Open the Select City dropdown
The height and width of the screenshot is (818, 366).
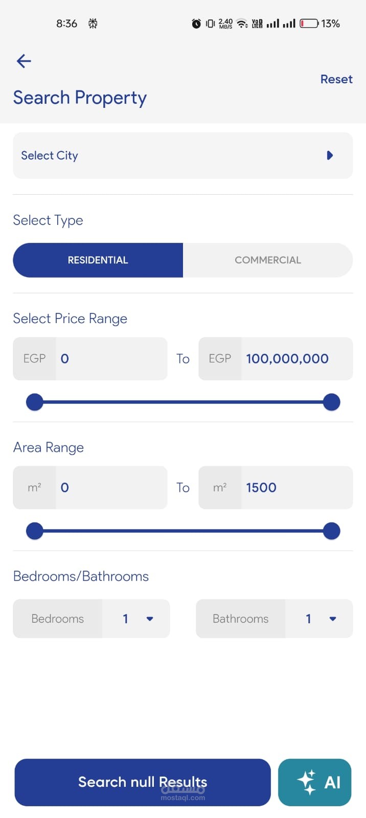tap(182, 155)
